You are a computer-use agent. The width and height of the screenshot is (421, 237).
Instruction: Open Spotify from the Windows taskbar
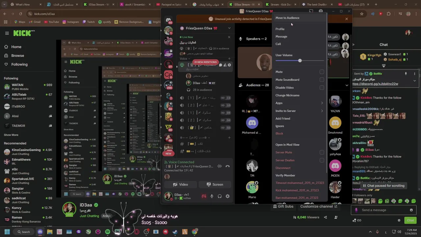point(108,232)
